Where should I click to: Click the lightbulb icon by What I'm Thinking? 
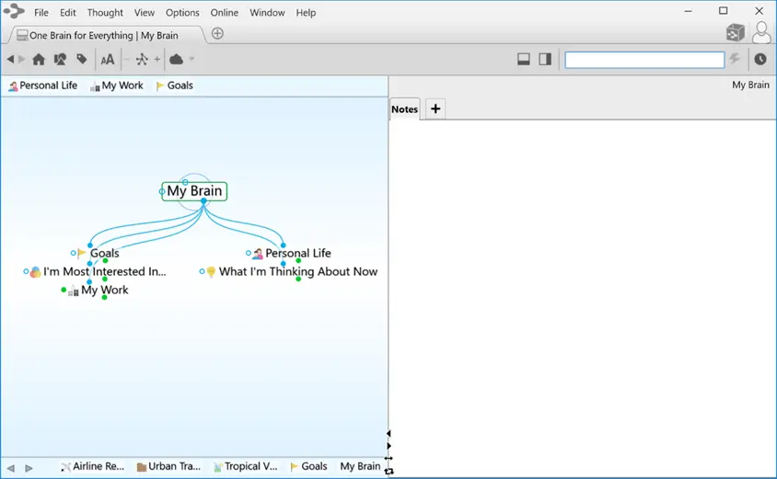(x=211, y=271)
